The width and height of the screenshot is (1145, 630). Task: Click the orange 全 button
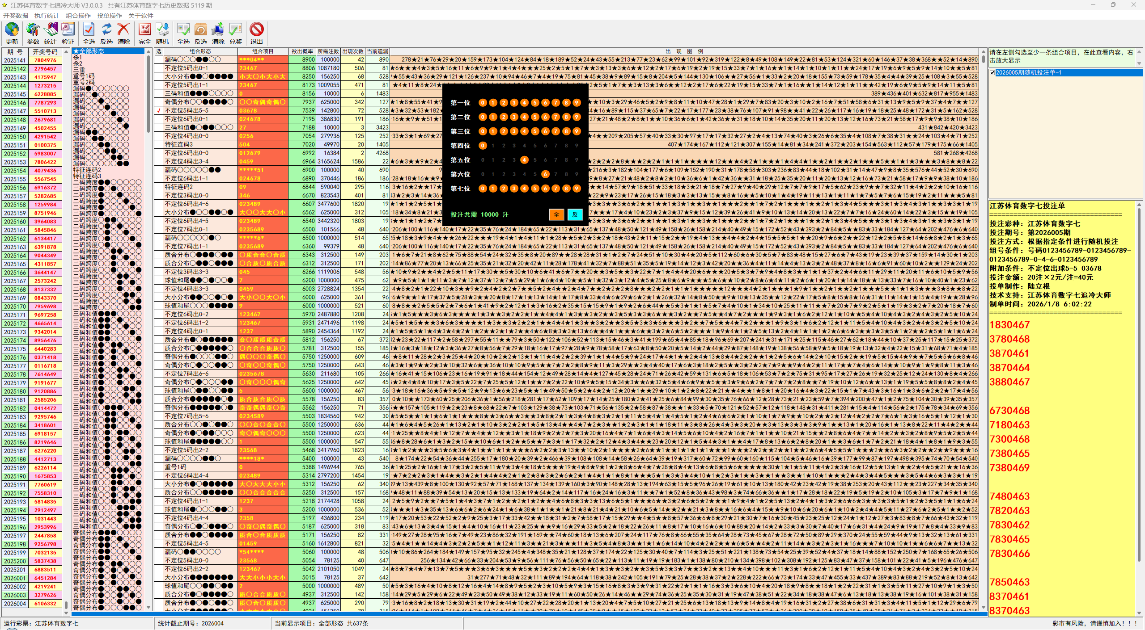pos(556,214)
